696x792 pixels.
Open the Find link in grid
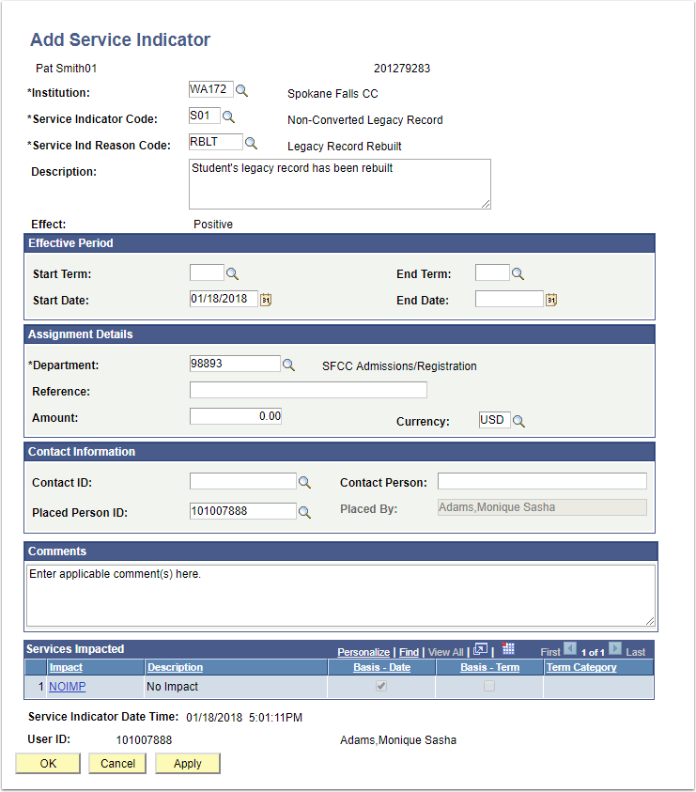(410, 652)
